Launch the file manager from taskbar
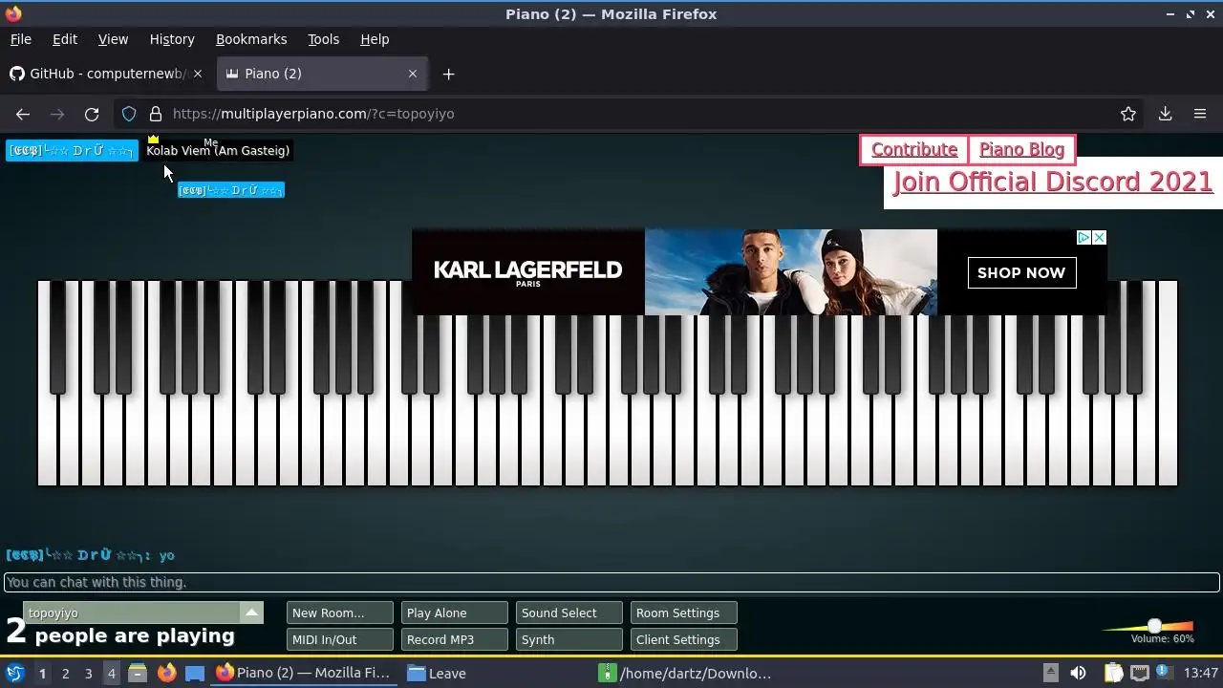The height and width of the screenshot is (688, 1223). (x=138, y=673)
